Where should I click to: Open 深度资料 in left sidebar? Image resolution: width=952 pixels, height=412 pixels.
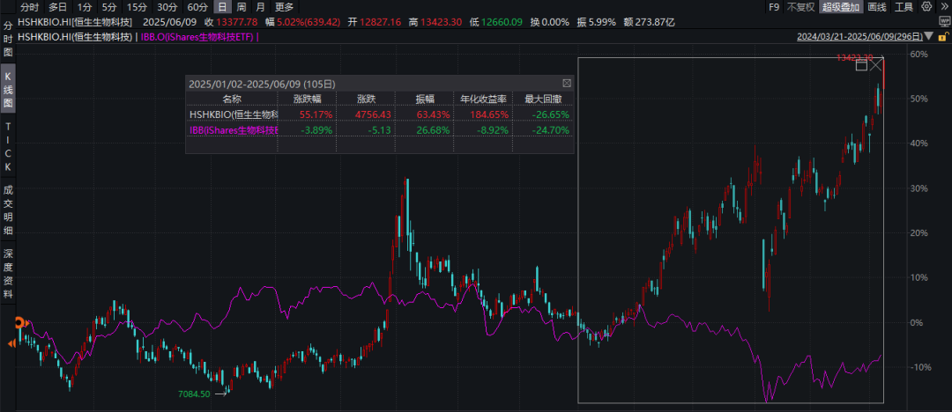coord(8,274)
